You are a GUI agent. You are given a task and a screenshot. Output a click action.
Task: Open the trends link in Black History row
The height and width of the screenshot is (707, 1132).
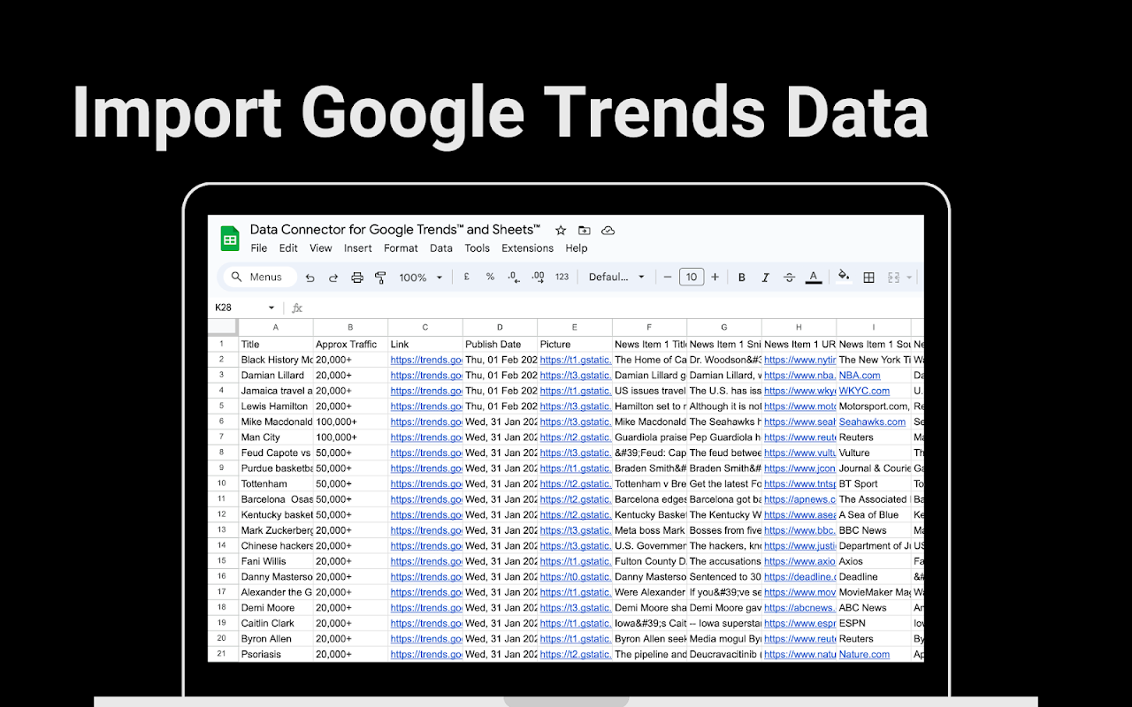(x=426, y=360)
